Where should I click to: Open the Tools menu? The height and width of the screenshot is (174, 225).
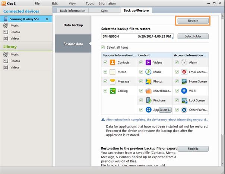pos(90,3)
